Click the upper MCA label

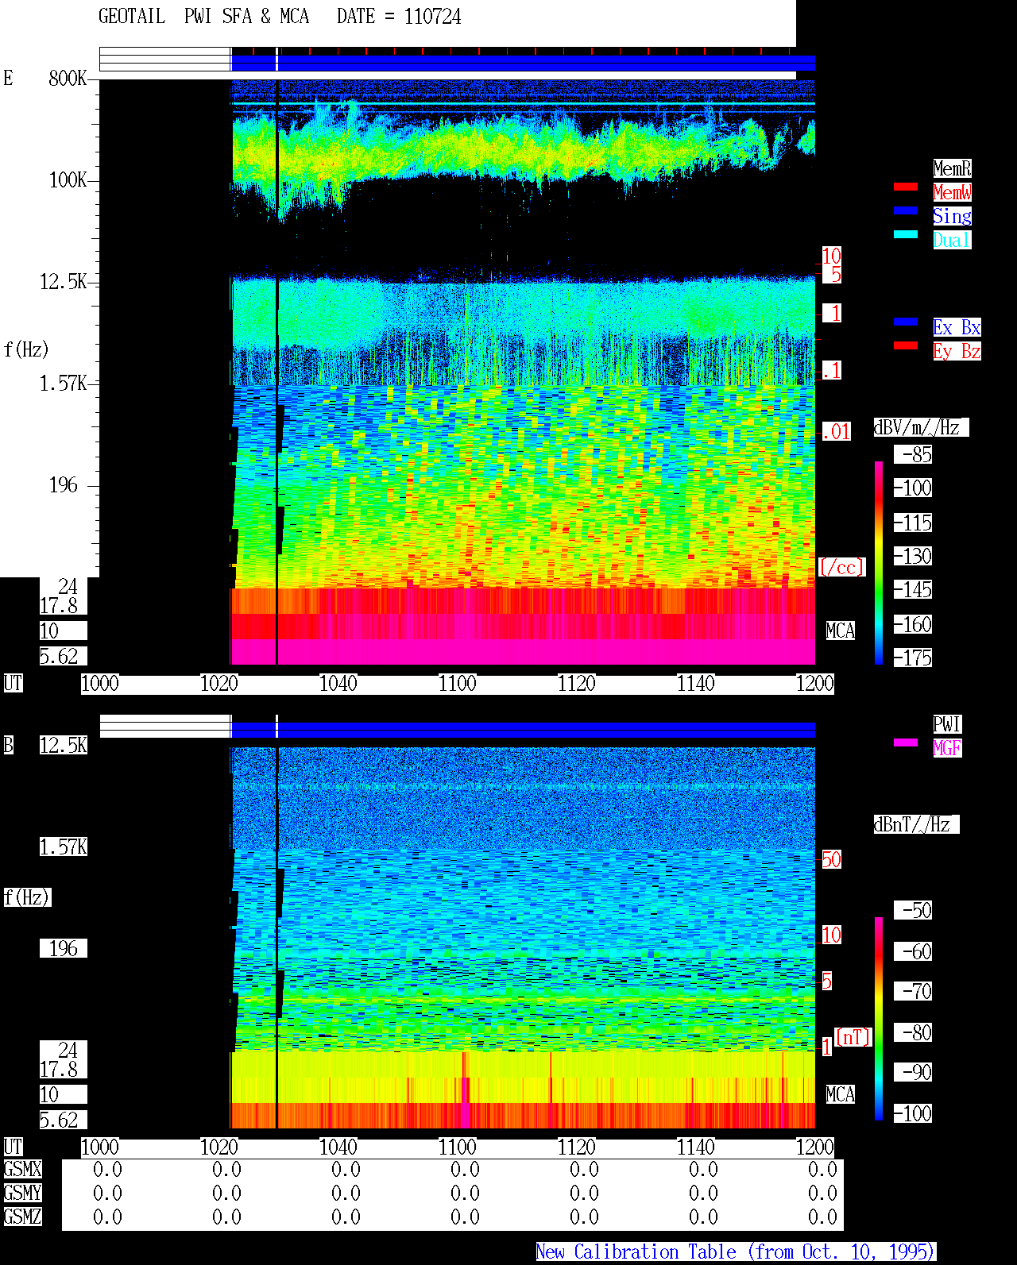(x=841, y=631)
